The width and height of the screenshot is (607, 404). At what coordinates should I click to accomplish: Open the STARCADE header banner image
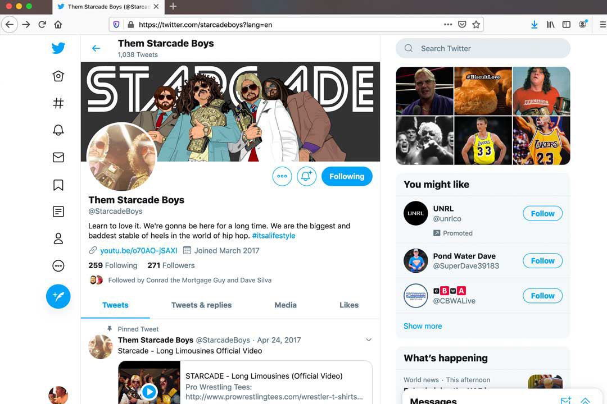pyautogui.click(x=230, y=111)
